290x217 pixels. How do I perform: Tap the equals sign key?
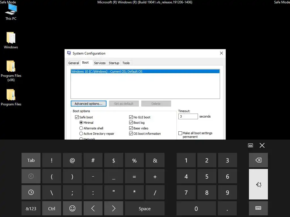click(135, 176)
